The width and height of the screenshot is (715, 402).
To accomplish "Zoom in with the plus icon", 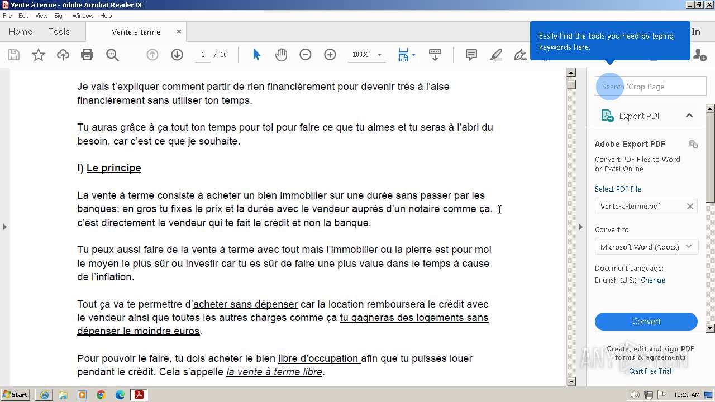I will [330, 55].
